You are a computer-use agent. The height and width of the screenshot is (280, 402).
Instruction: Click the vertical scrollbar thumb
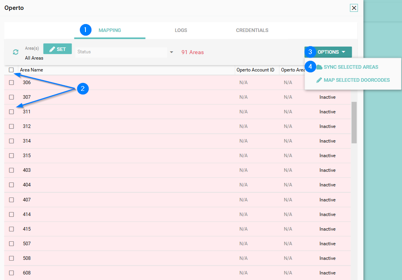(x=354, y=122)
